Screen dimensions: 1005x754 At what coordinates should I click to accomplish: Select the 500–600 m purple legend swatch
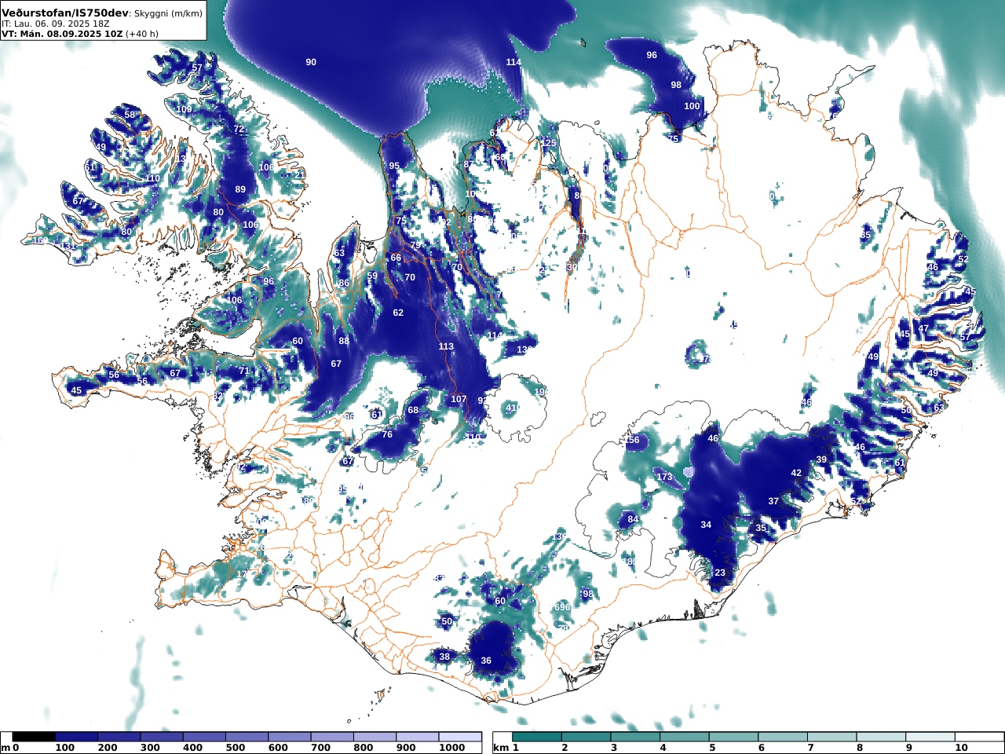[x=247, y=737]
